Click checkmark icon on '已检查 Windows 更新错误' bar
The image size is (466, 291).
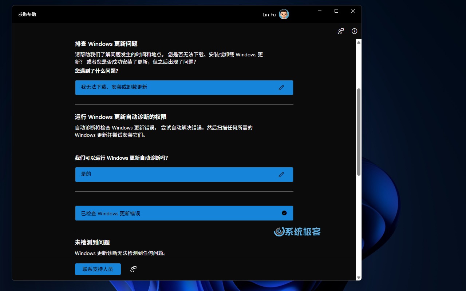click(x=284, y=213)
